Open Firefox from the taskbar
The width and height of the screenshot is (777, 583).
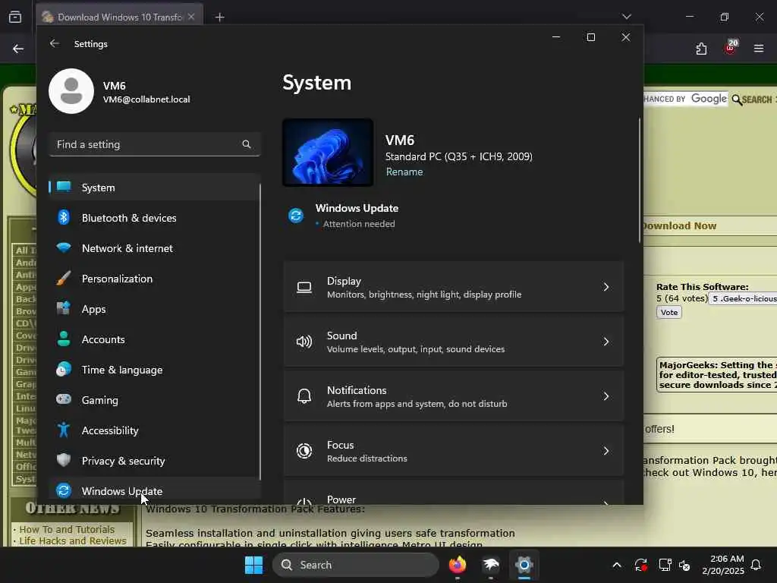[458, 565]
